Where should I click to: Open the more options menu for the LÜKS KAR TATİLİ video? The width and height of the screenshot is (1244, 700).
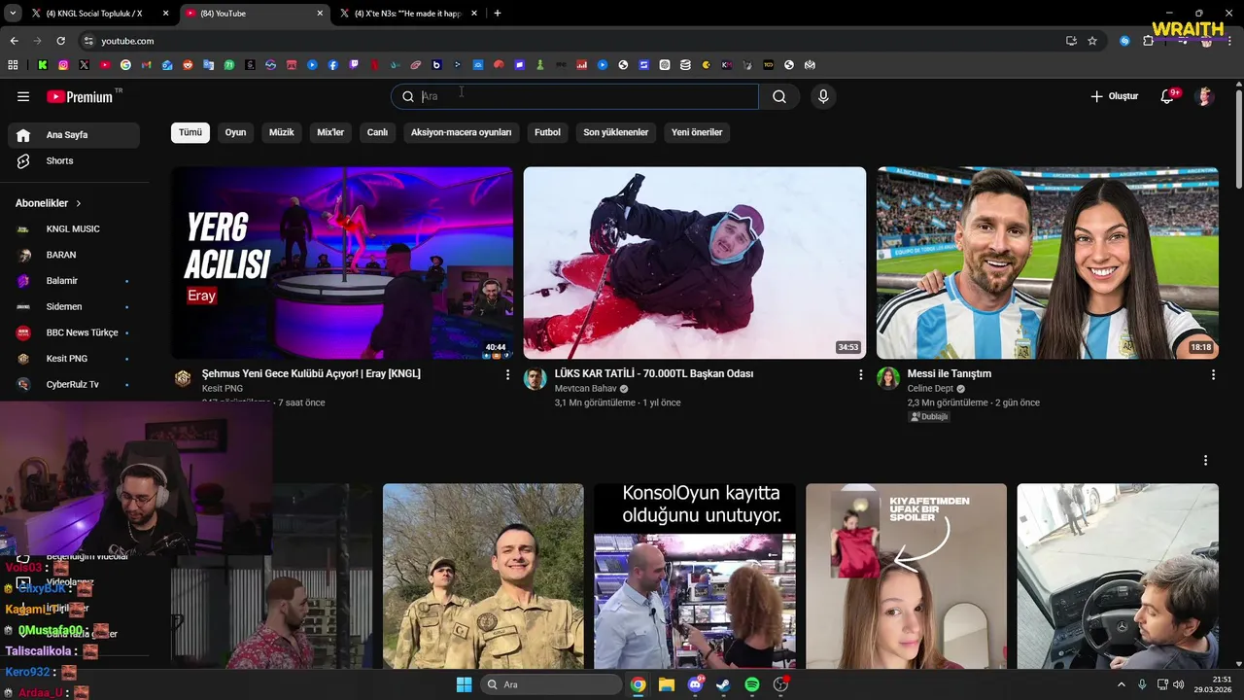click(x=860, y=374)
